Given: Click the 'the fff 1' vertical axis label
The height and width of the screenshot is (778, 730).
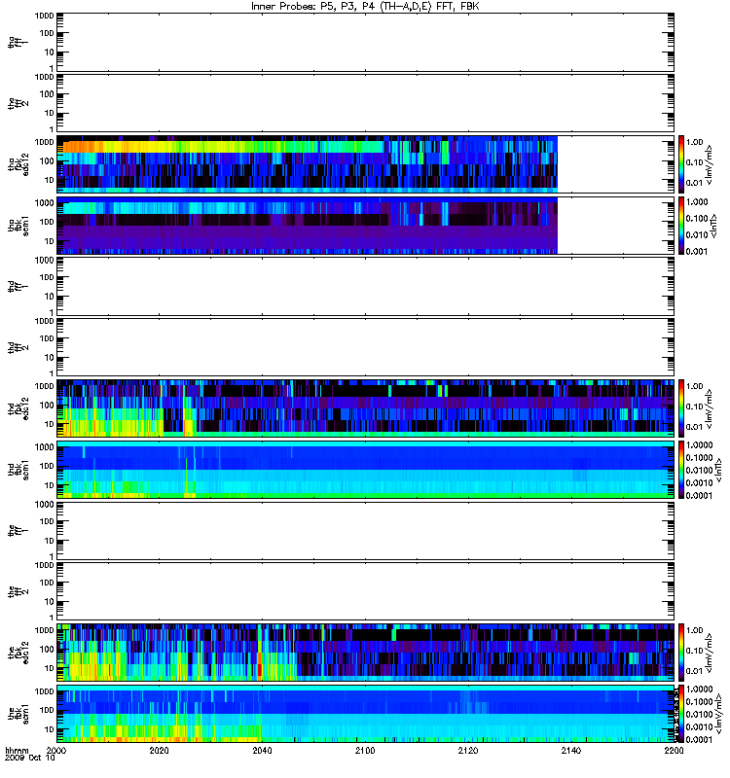Looking at the screenshot, I should (x=18, y=530).
